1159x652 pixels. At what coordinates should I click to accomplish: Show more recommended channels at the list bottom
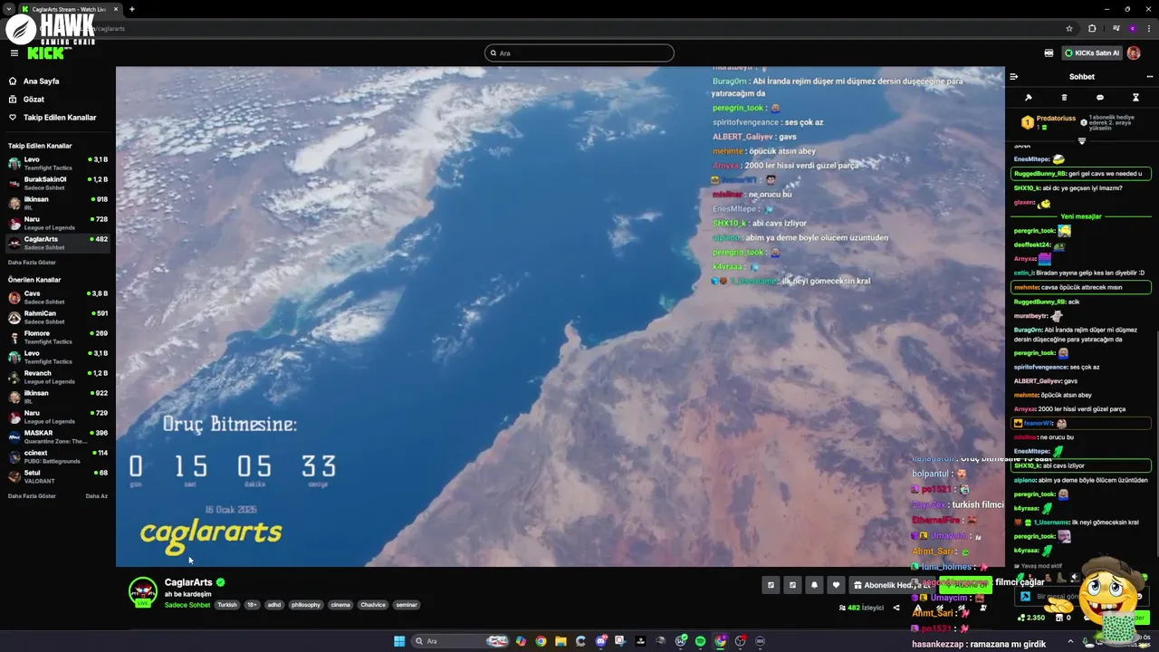click(x=32, y=496)
